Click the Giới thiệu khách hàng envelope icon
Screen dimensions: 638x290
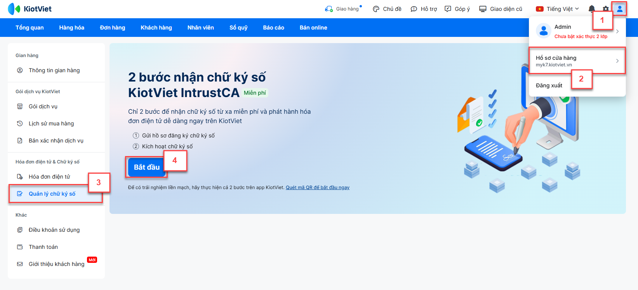click(x=20, y=264)
